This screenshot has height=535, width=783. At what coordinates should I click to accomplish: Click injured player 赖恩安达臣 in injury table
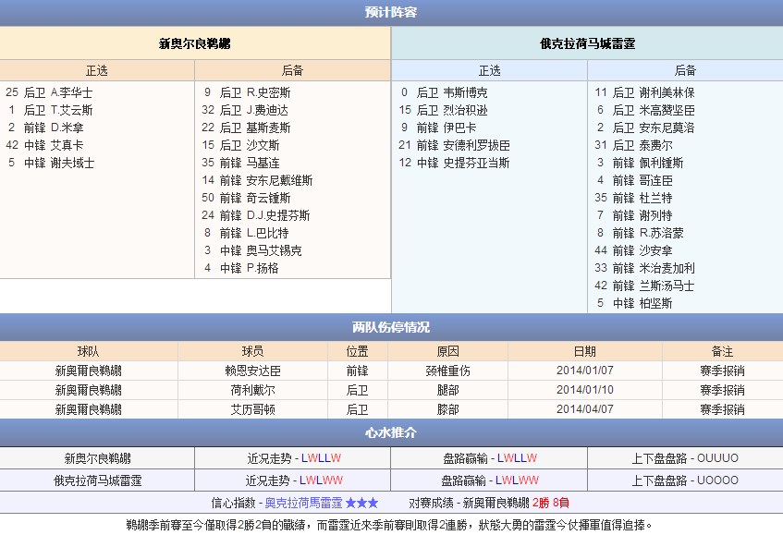click(x=252, y=371)
